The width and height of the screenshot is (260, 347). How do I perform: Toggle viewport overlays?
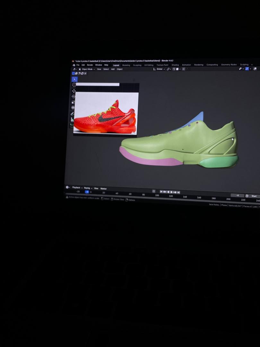pos(255,69)
